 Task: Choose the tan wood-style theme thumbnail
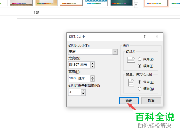[46, 3]
